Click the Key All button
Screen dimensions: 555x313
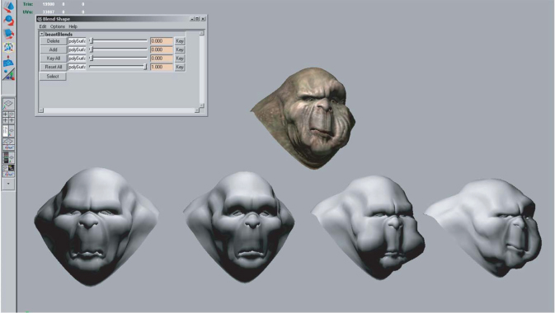53,58
